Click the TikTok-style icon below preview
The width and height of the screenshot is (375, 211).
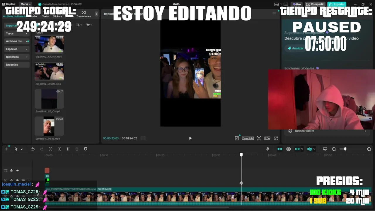[x=237, y=138]
